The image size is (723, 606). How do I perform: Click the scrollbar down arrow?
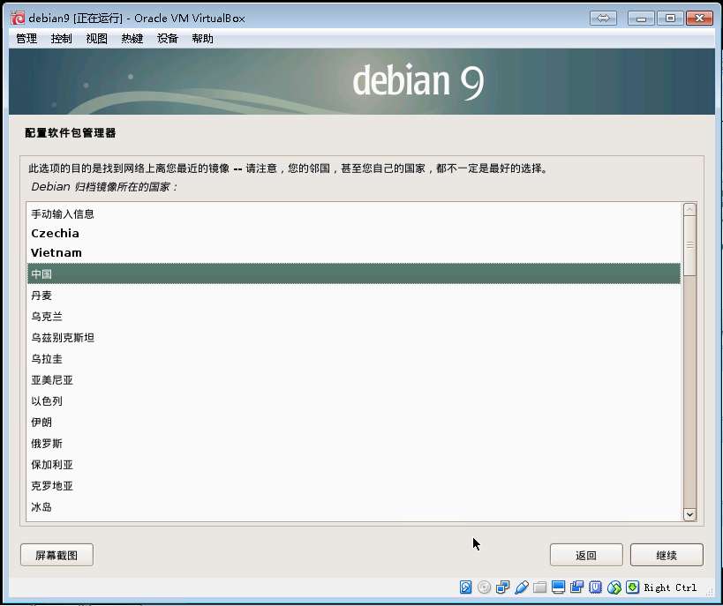click(689, 514)
